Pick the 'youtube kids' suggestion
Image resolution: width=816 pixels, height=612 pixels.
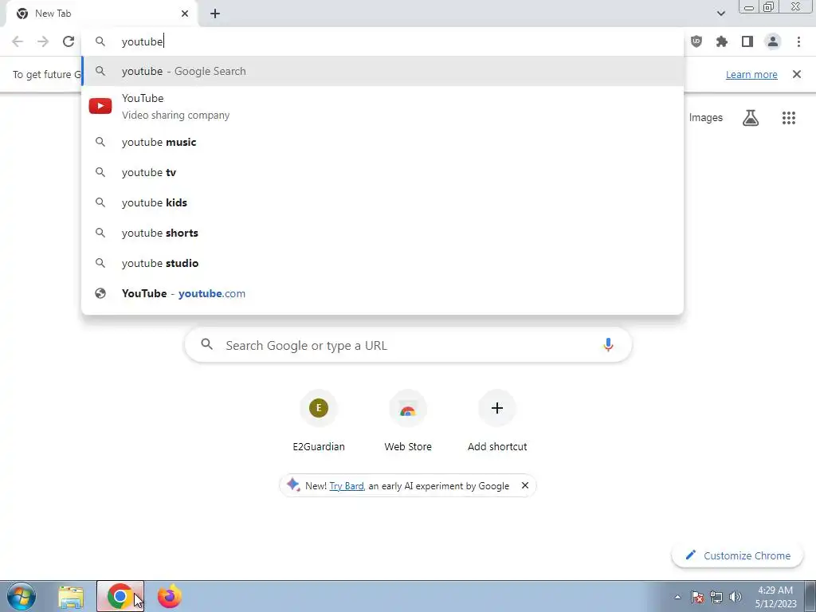tap(382, 202)
